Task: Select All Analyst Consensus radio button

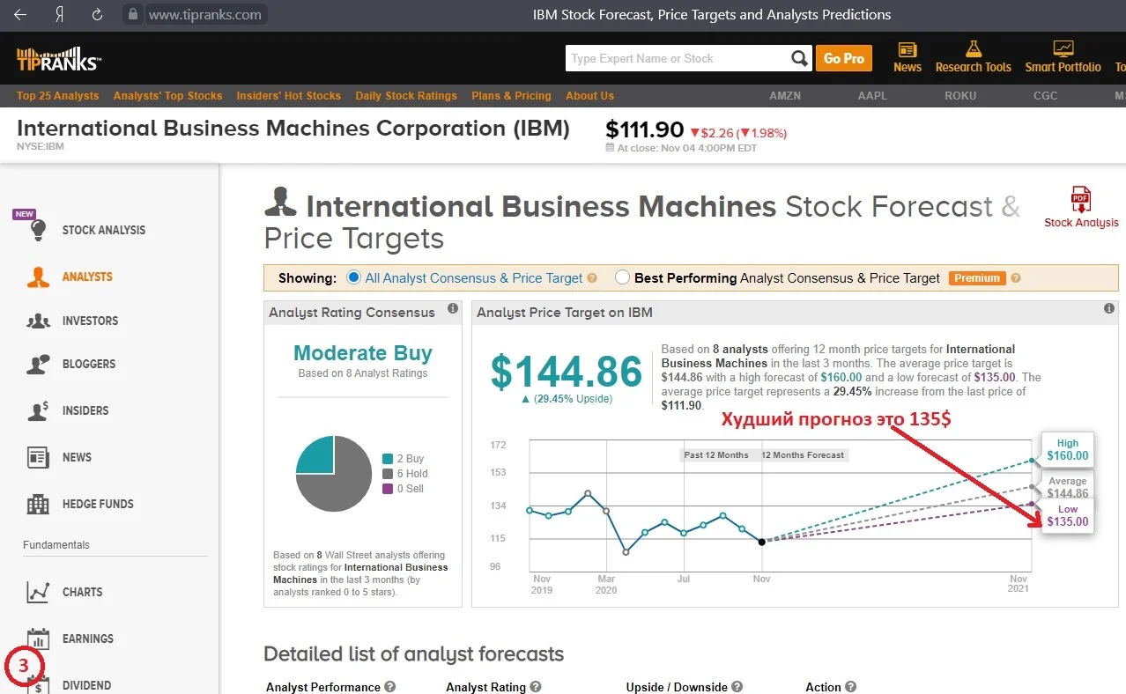Action: [354, 277]
